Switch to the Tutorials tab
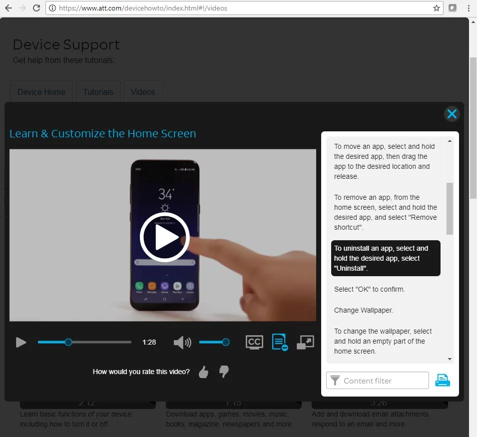This screenshot has width=477, height=437. 98,92
